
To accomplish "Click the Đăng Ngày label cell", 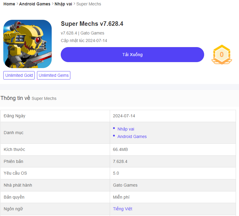I will [55, 116].
